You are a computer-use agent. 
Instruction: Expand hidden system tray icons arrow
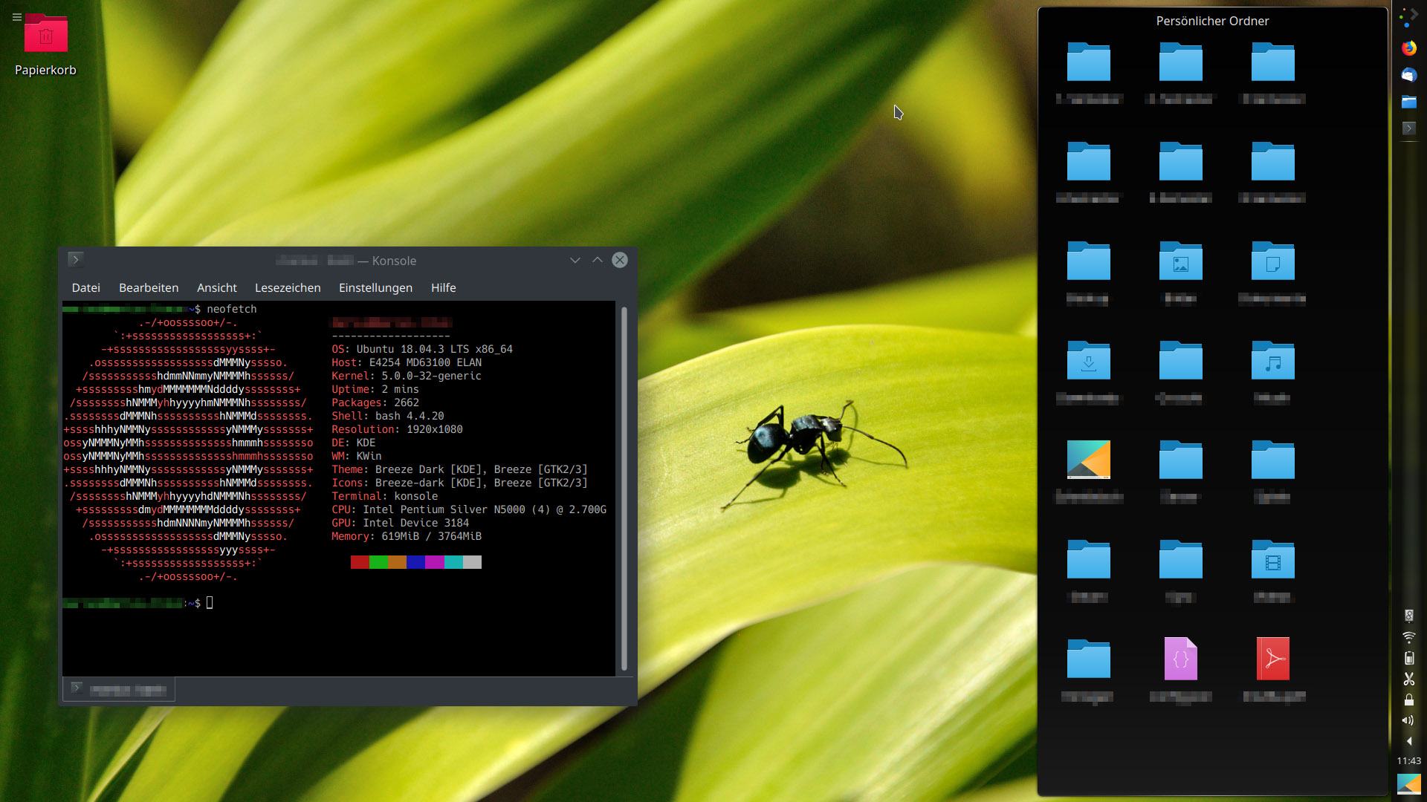(1408, 741)
